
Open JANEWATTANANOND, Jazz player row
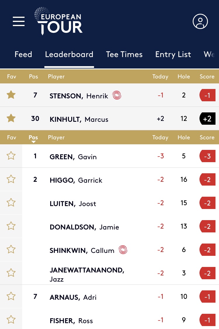click(109, 273)
